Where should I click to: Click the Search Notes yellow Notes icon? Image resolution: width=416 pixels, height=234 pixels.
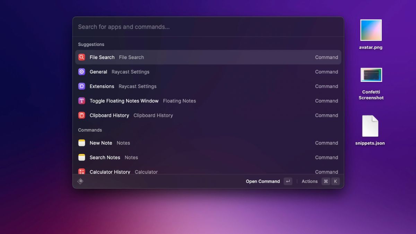(81, 157)
